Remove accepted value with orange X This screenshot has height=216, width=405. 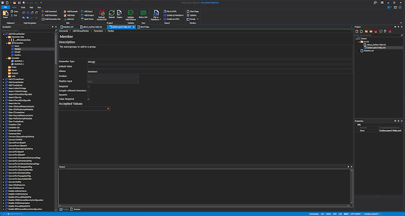pos(108,109)
